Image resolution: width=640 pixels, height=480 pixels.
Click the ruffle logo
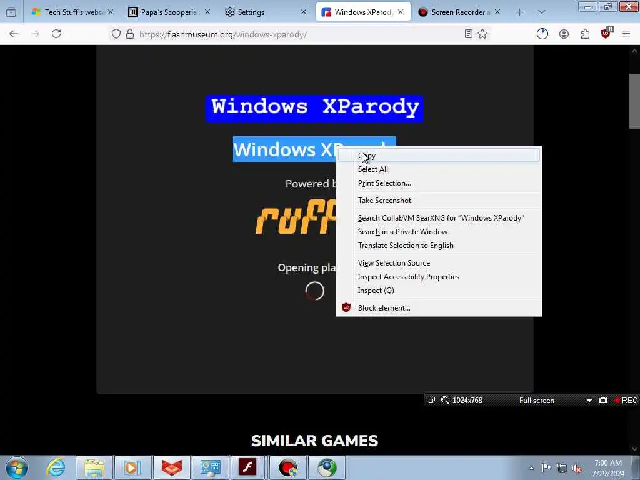pos(296,216)
